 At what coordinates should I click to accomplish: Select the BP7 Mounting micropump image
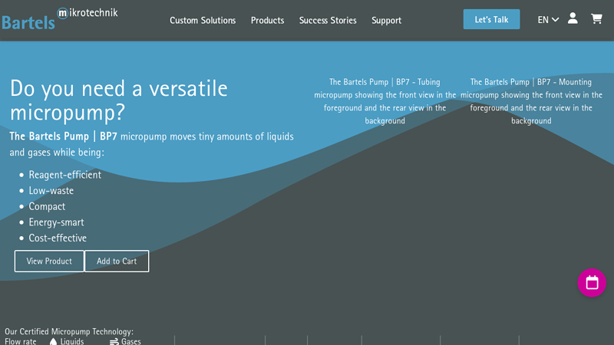[x=531, y=101]
